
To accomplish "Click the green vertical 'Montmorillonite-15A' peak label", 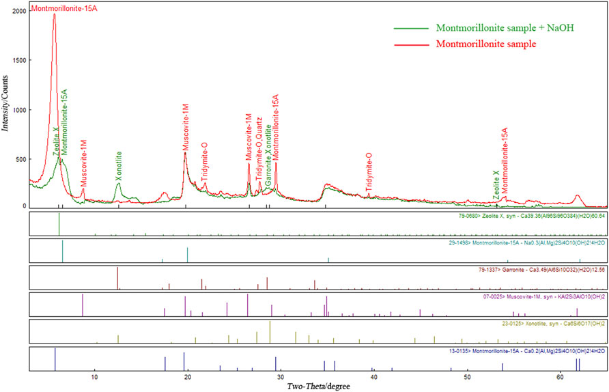I will (x=64, y=122).
